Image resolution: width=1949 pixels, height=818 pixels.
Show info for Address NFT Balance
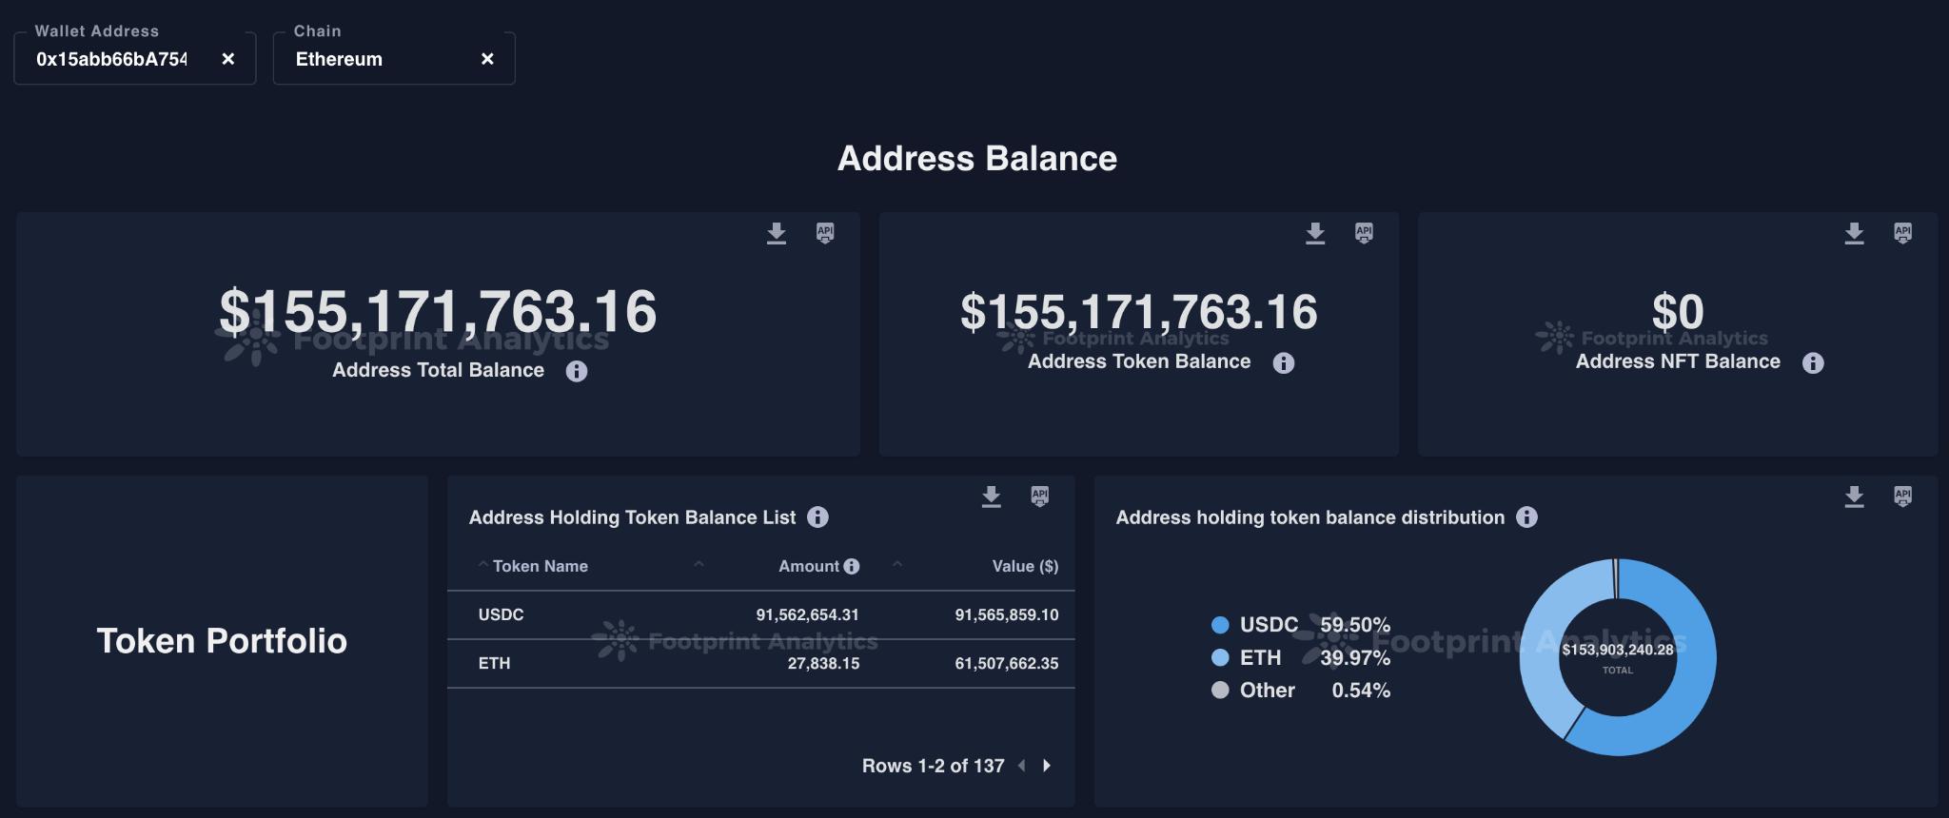point(1813,362)
